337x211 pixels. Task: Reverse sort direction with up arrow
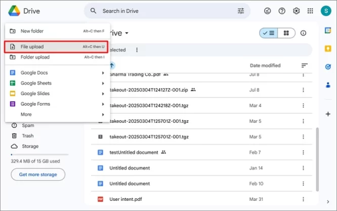pyautogui.click(x=112, y=65)
